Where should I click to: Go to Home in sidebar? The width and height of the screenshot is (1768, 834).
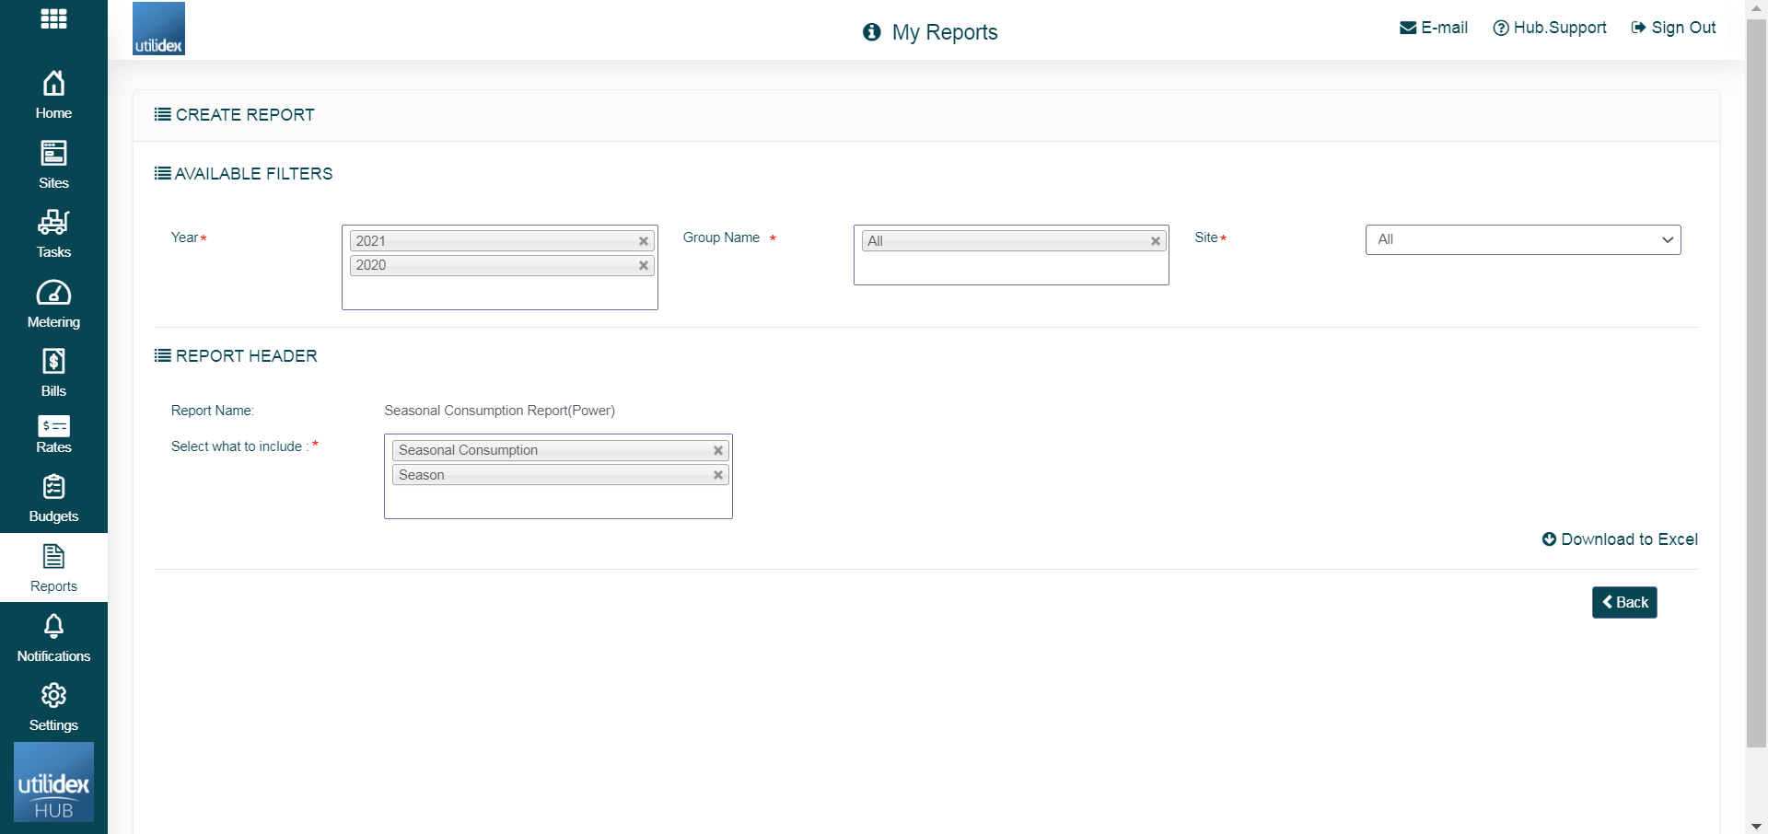(53, 95)
